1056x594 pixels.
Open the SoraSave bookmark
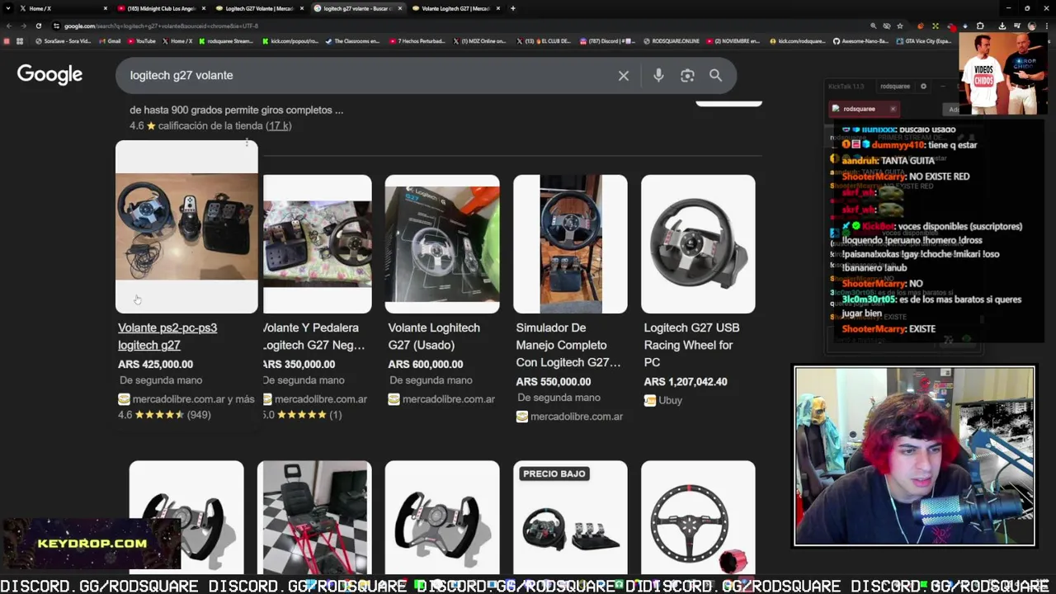click(x=63, y=40)
